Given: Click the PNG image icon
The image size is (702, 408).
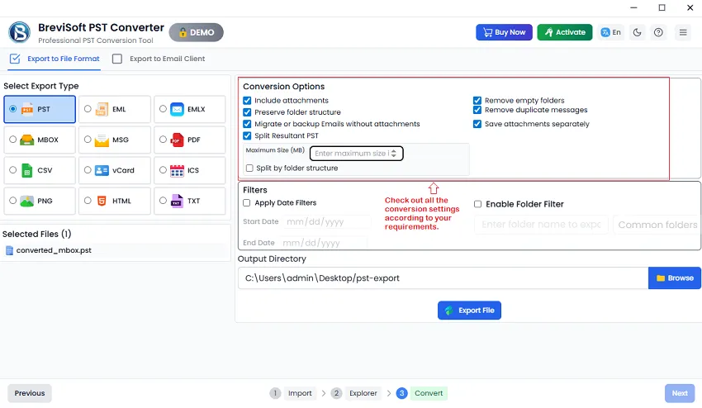Looking at the screenshot, I should (27, 201).
